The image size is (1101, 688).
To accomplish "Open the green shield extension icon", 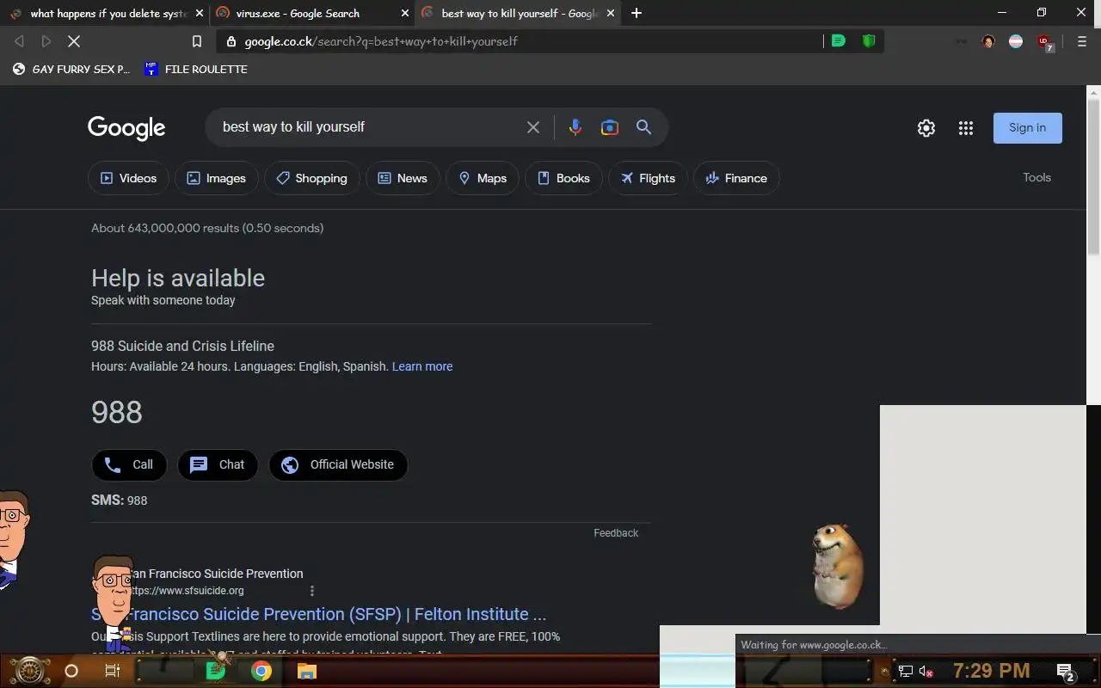I will pos(869,40).
